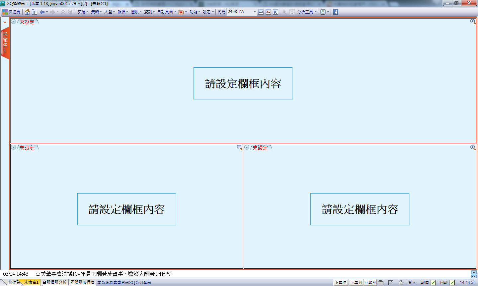478x286 pixels.
Task: Click the 回報列 button in status bar
Action: point(370,283)
